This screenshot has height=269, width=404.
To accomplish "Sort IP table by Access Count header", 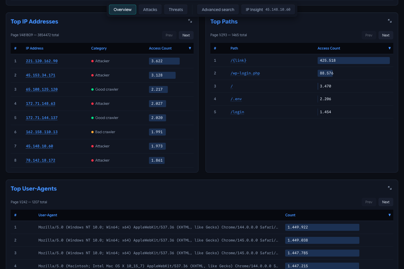I will point(160,48).
